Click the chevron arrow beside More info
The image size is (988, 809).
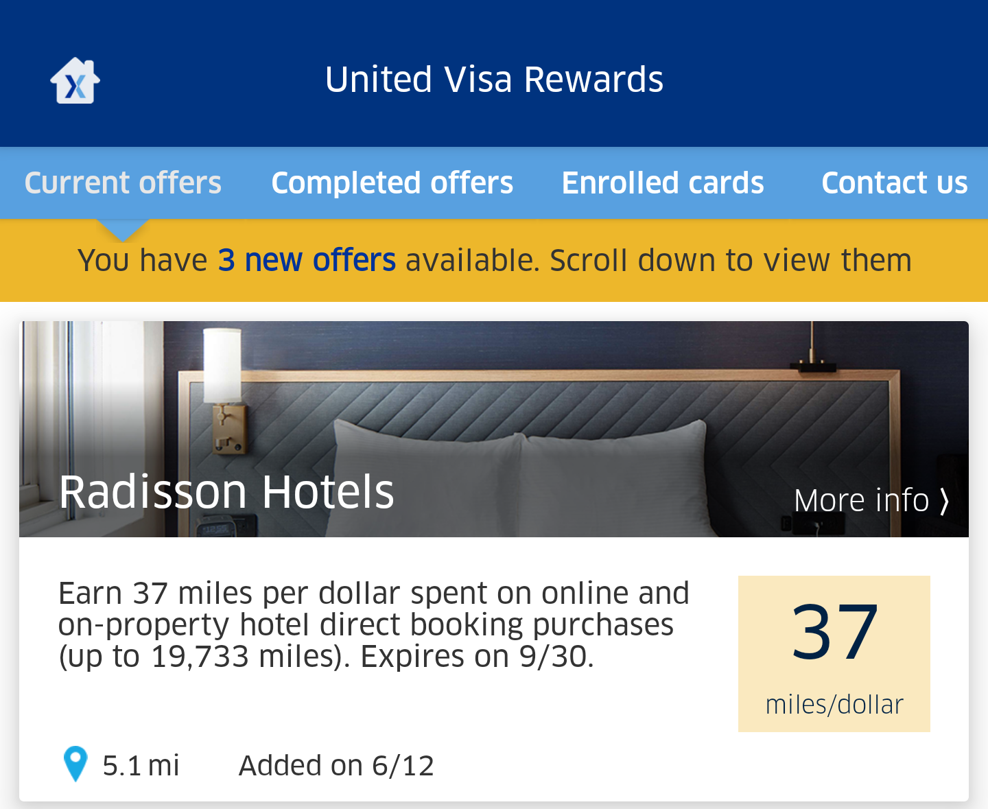[x=945, y=501]
